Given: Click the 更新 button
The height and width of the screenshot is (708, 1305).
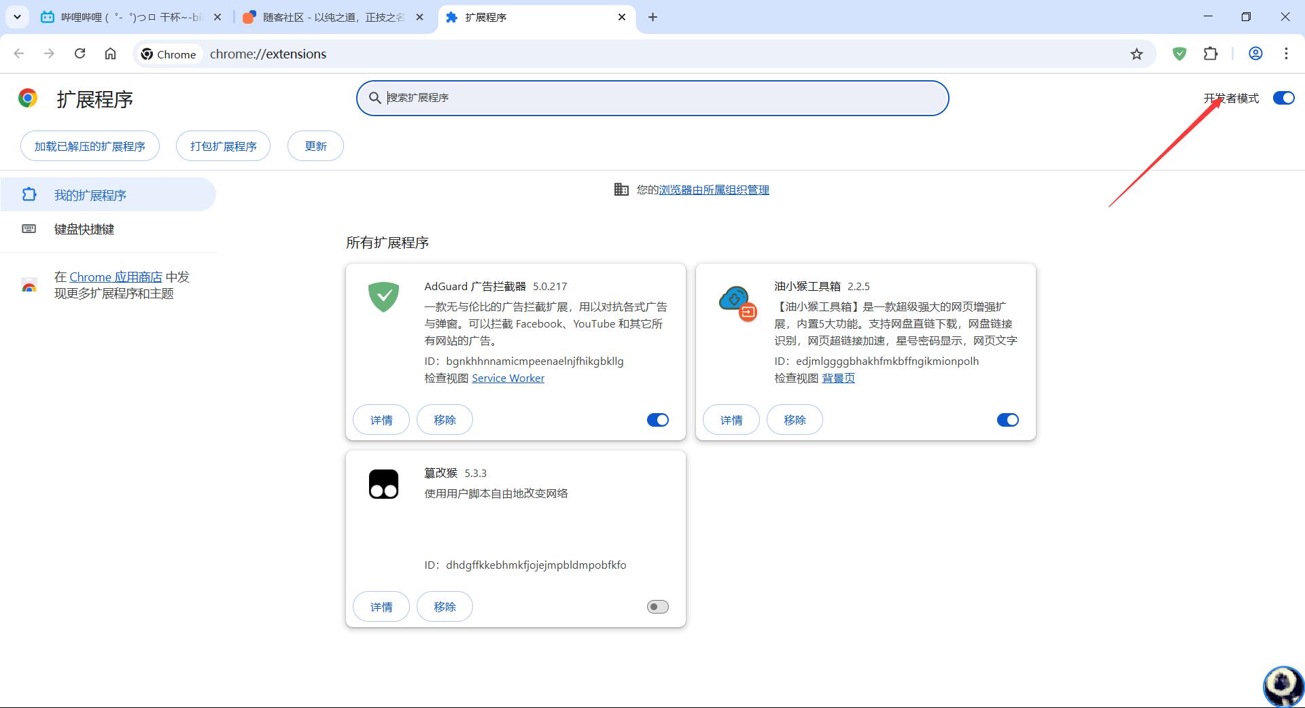Looking at the screenshot, I should click(x=315, y=146).
